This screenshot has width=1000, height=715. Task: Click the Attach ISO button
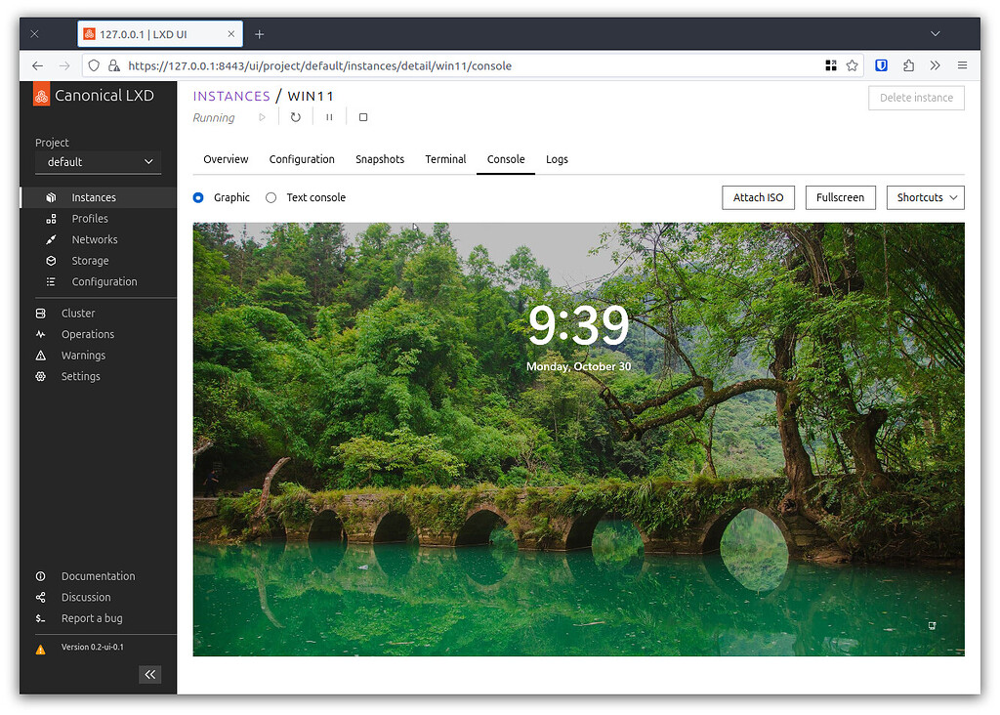[x=758, y=197]
